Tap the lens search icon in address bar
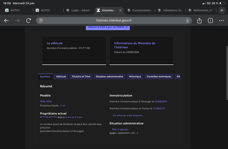This screenshot has width=228, height=149. coord(41,20)
